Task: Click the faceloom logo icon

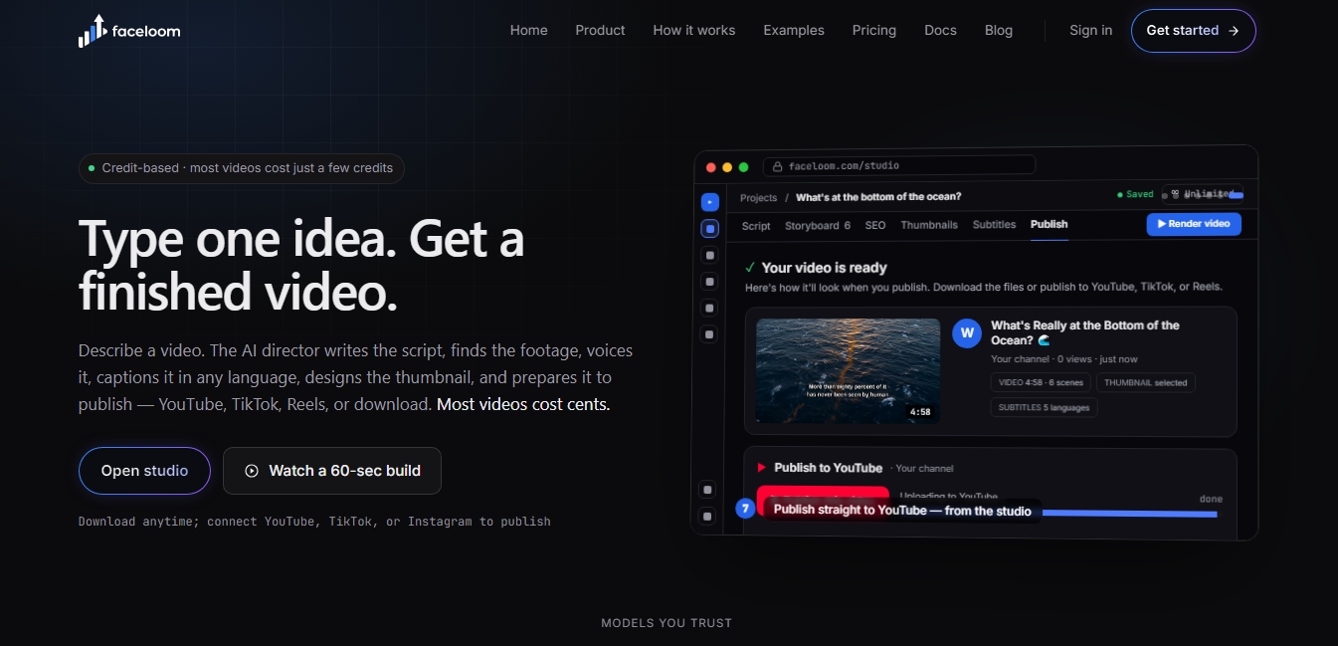Action: click(92, 31)
